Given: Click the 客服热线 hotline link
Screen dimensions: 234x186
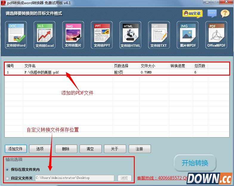Looking at the screenshot, I should click(162, 178).
